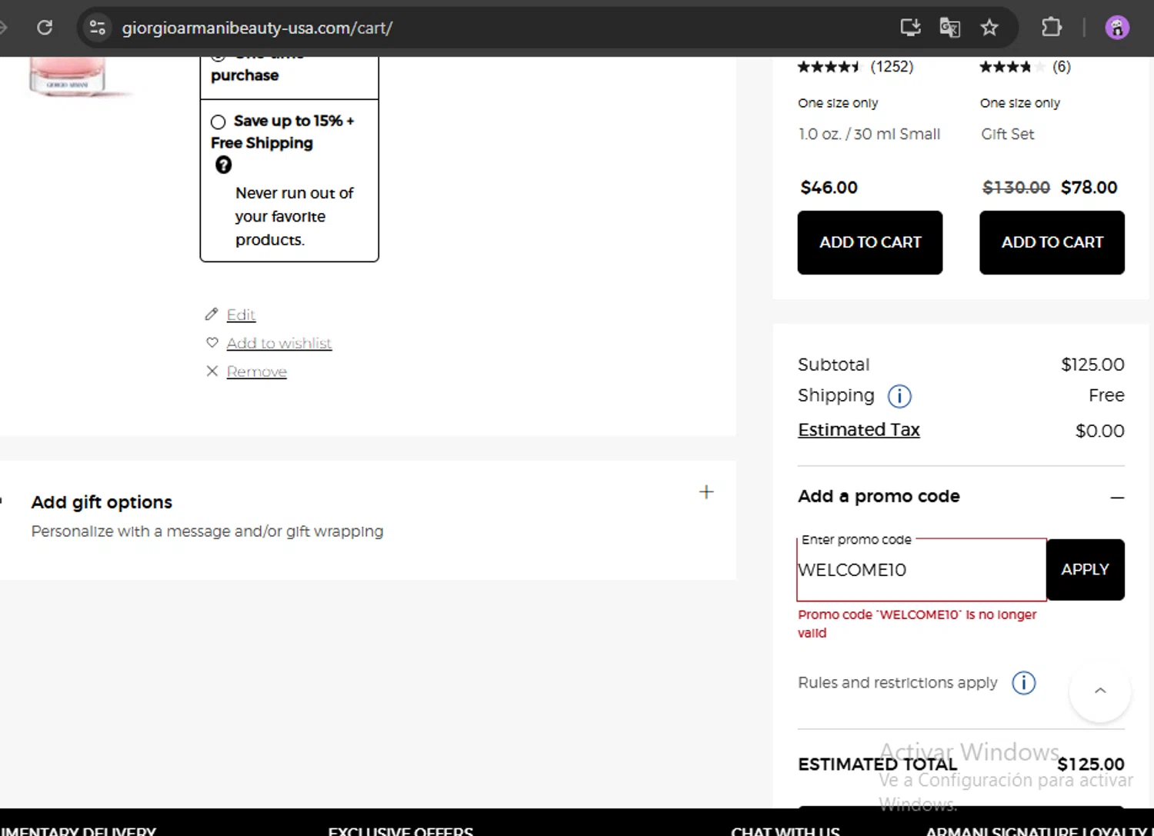The image size is (1154, 836).
Task: Click the promo code no longer valid error
Action: click(917, 624)
